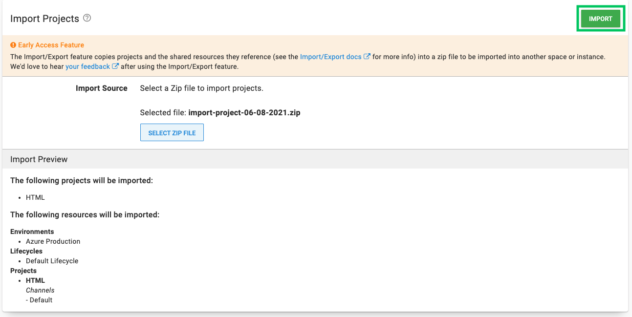
Task: Click the green IMPORT button
Action: (x=600, y=19)
